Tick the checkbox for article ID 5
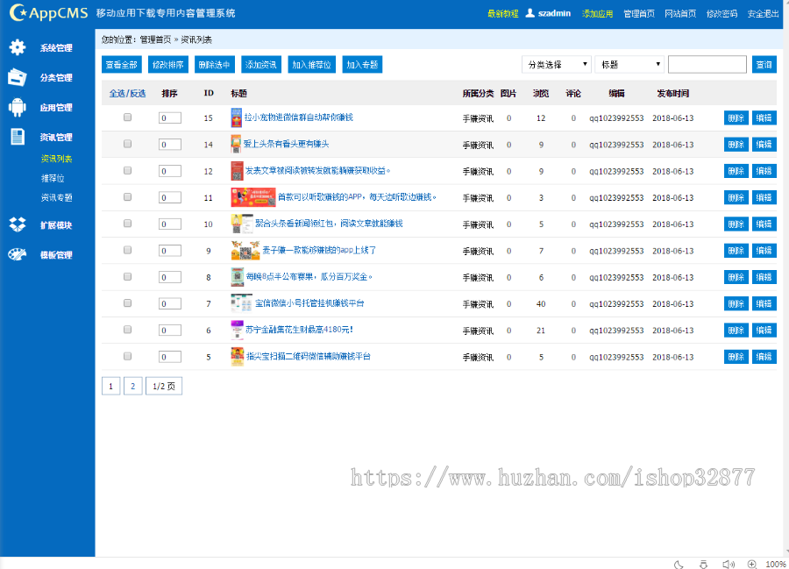Viewport: 789px width, 569px height. point(127,356)
